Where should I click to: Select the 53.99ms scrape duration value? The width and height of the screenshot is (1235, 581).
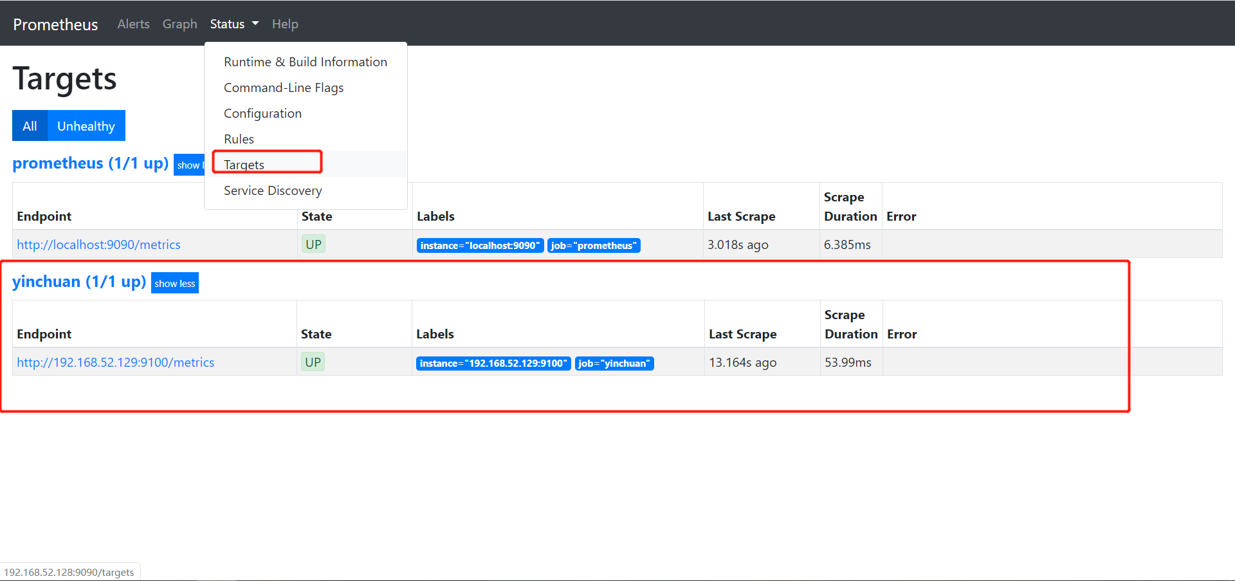click(x=848, y=362)
